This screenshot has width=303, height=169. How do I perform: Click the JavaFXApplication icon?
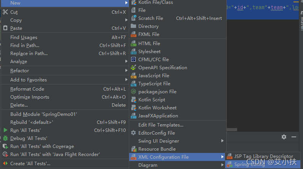133,116
